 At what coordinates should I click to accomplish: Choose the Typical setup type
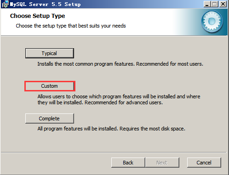coord(50,53)
